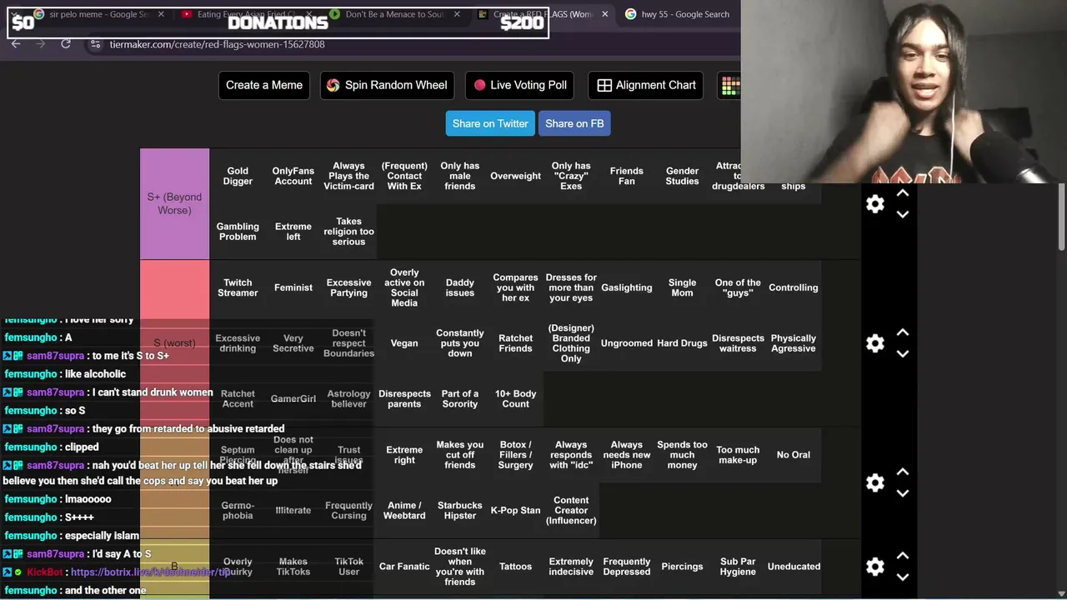Select the Extreme right tile

coord(404,455)
